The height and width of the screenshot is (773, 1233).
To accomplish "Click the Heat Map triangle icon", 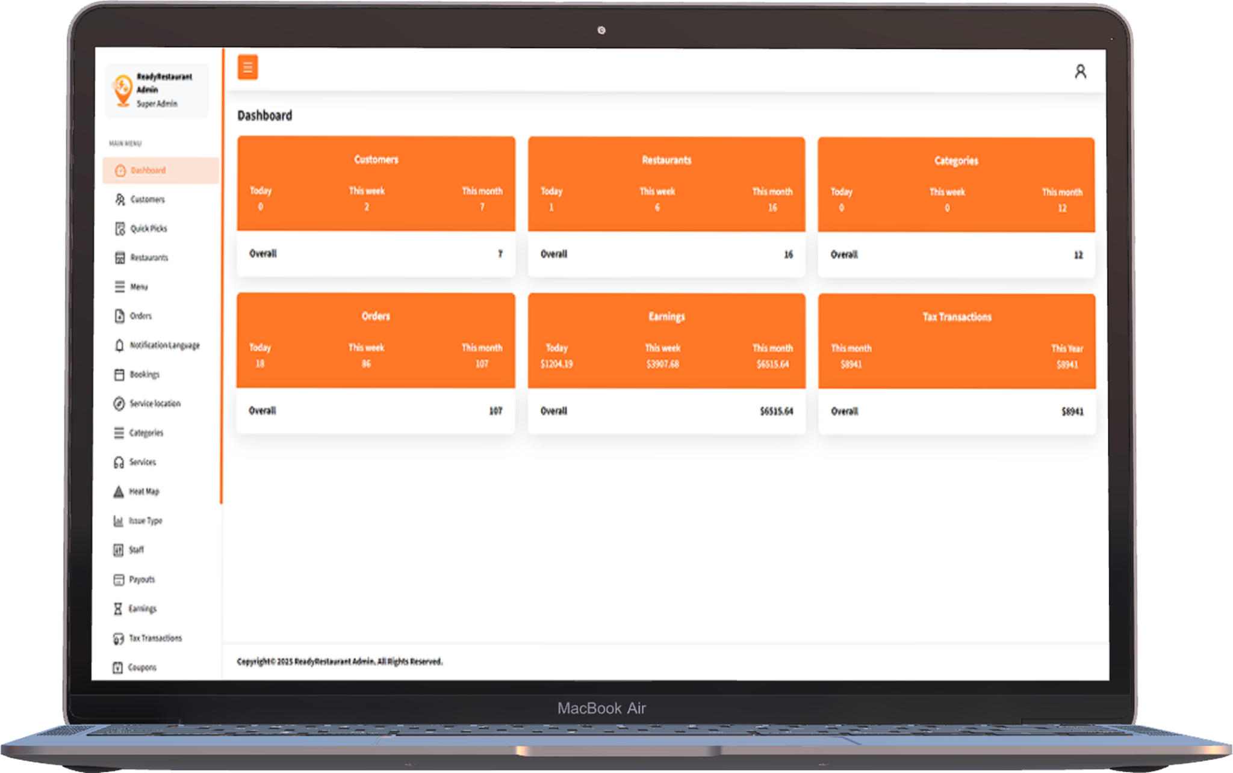I will (119, 491).
